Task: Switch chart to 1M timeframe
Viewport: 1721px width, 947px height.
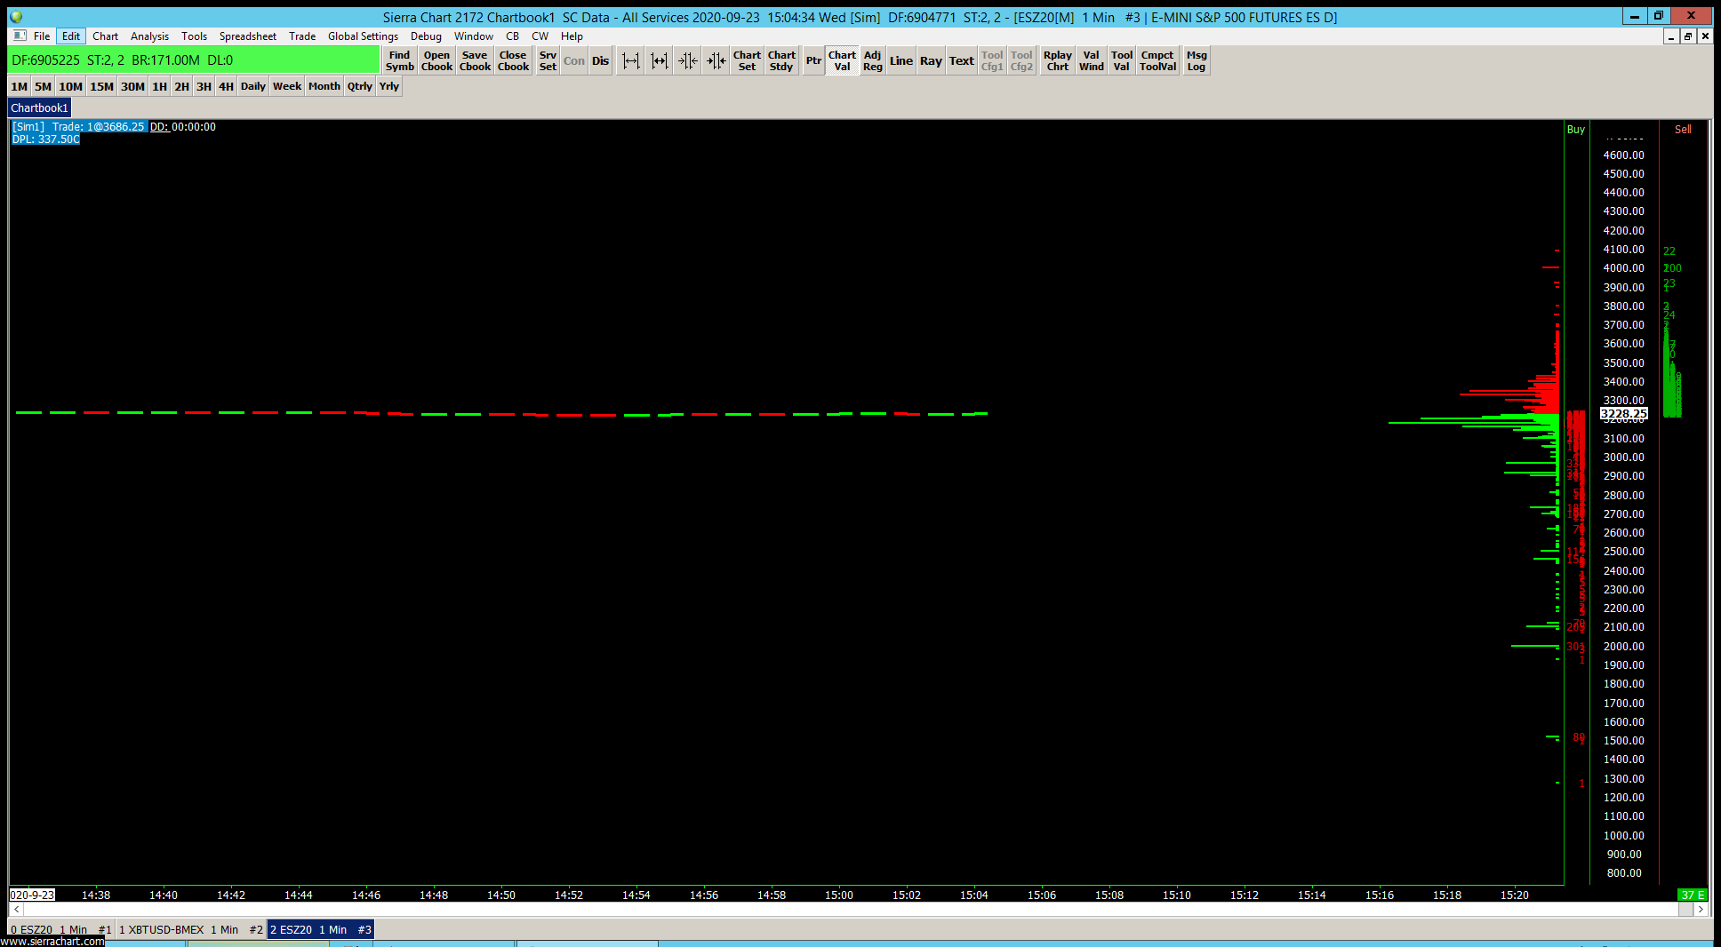Action: pyautogui.click(x=20, y=86)
